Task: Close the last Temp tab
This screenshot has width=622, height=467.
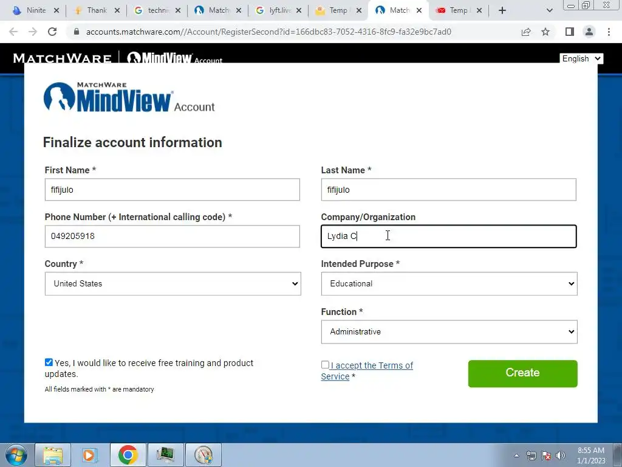Action: coord(479,10)
